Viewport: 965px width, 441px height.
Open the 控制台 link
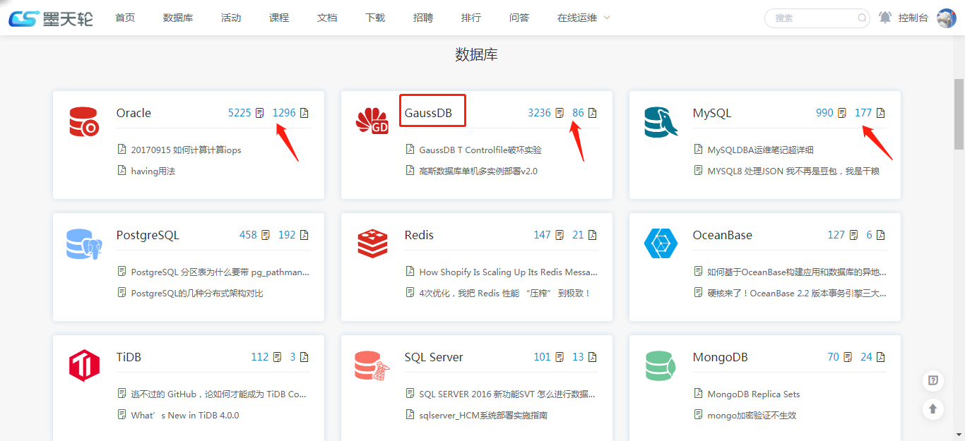click(913, 18)
